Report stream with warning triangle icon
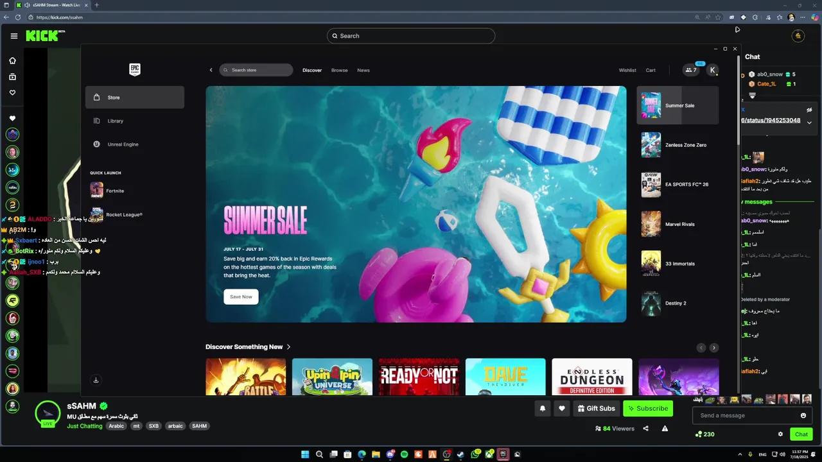The image size is (822, 462). click(665, 429)
